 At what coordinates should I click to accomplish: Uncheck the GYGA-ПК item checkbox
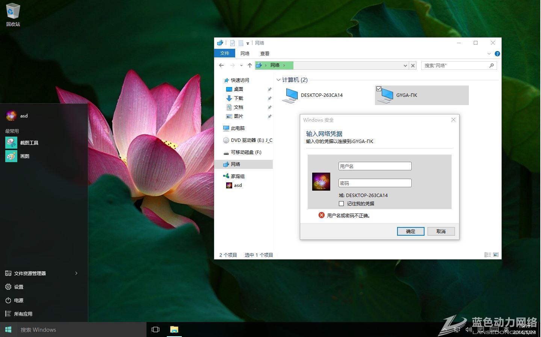point(379,89)
